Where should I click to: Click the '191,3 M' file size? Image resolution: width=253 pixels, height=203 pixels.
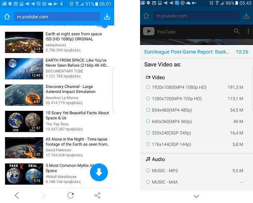[x=235, y=87]
